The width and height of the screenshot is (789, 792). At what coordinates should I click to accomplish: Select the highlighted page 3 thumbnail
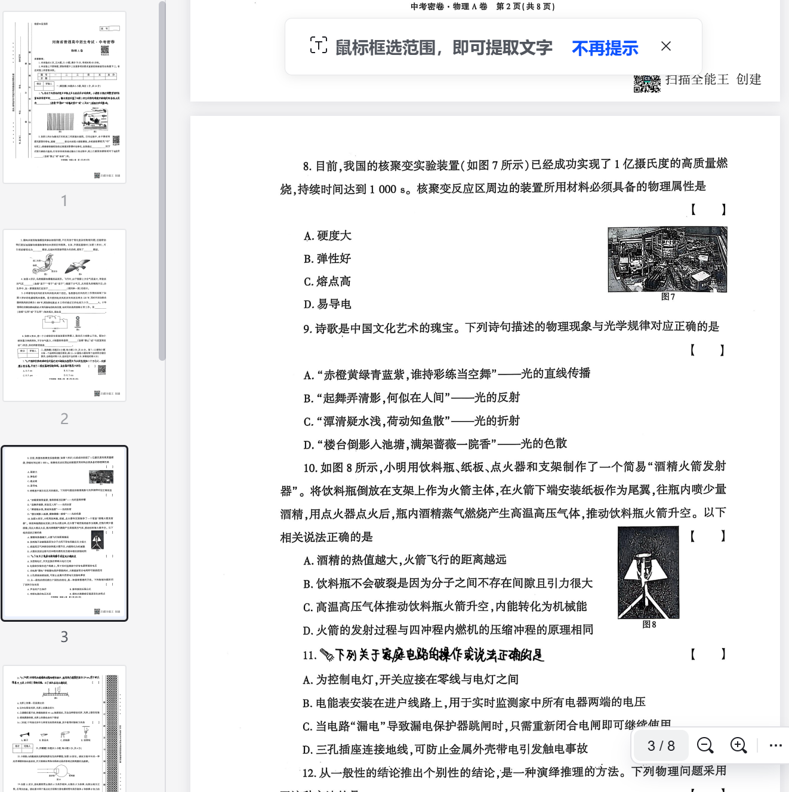pos(64,533)
